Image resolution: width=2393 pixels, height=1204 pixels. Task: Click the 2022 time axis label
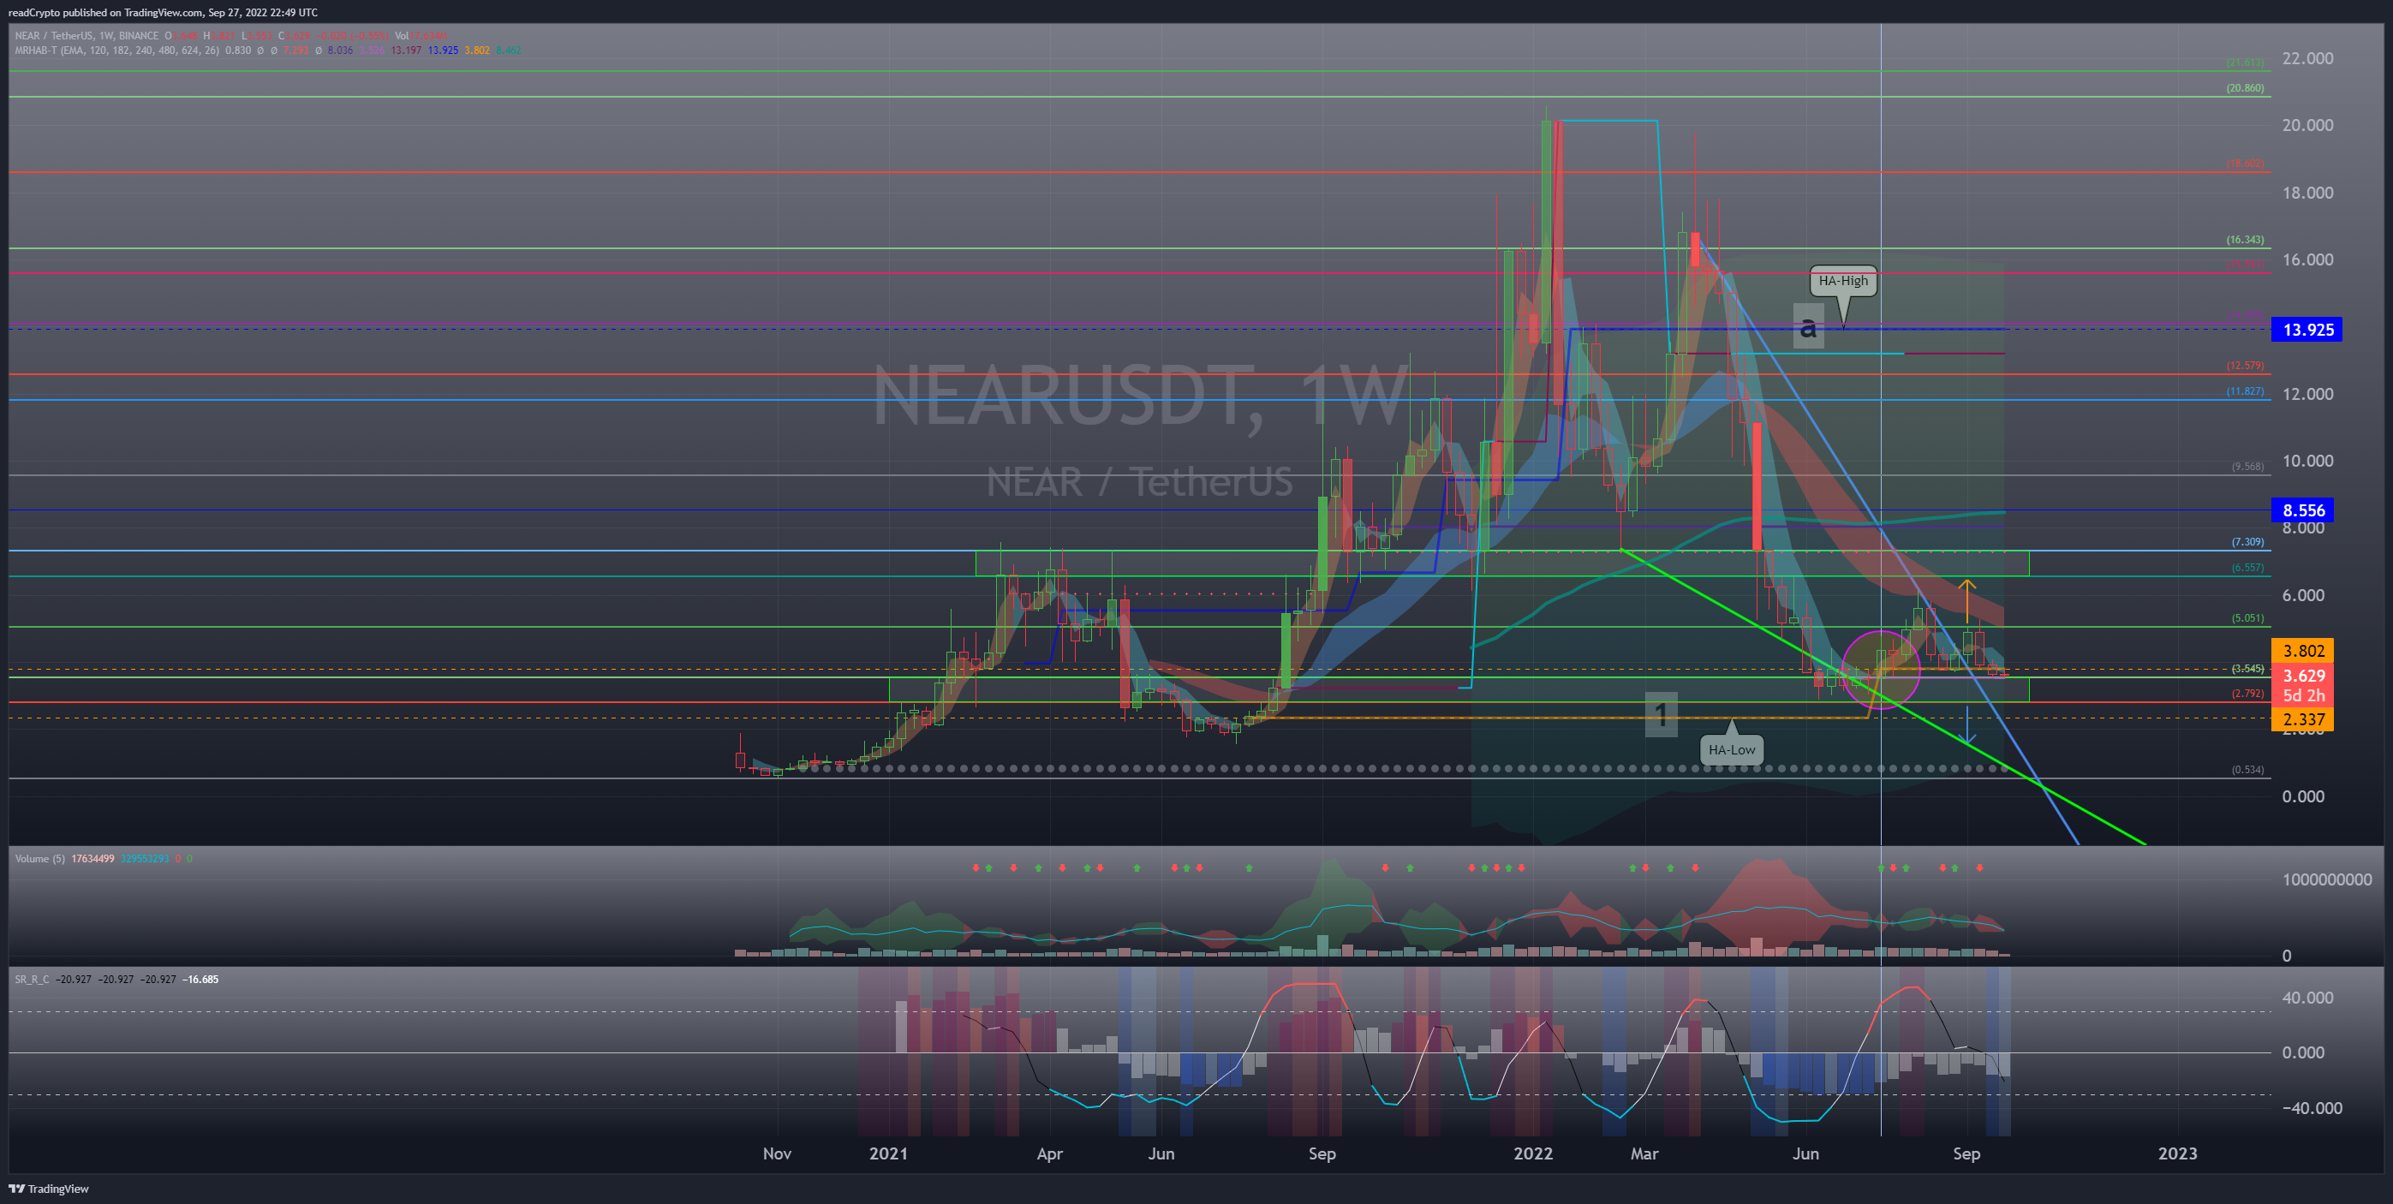point(1533,1153)
